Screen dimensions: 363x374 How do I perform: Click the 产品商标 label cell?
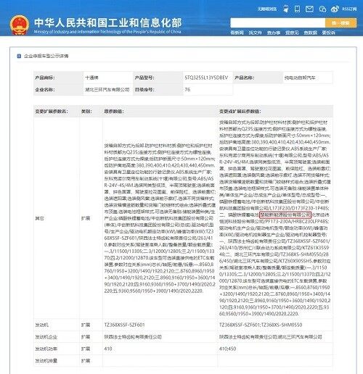58,78
